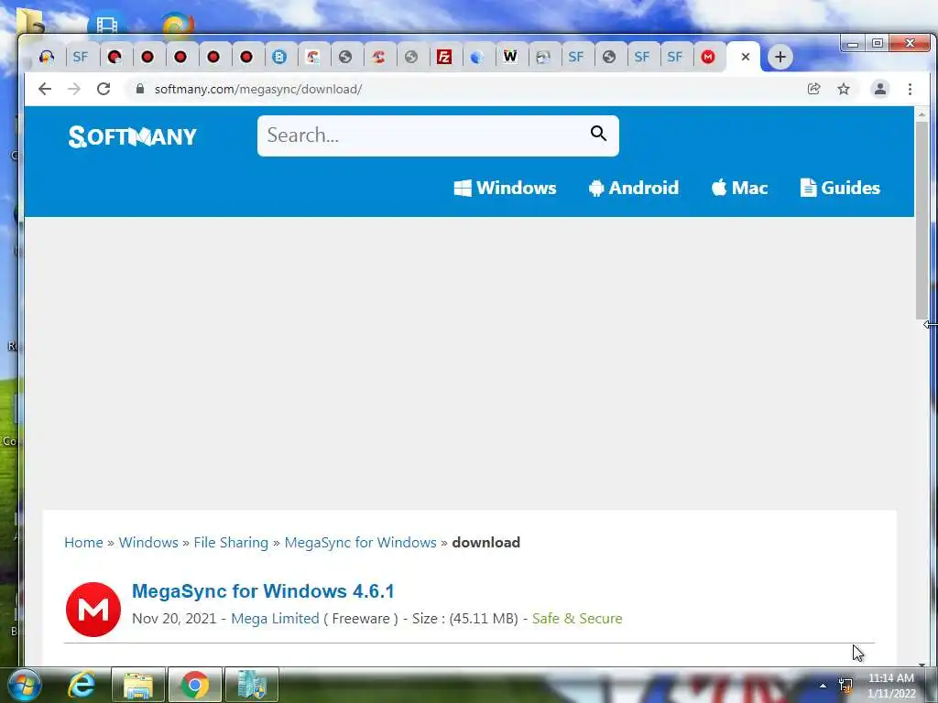
Task: Launch Internet Explorer from taskbar
Action: pos(82,685)
